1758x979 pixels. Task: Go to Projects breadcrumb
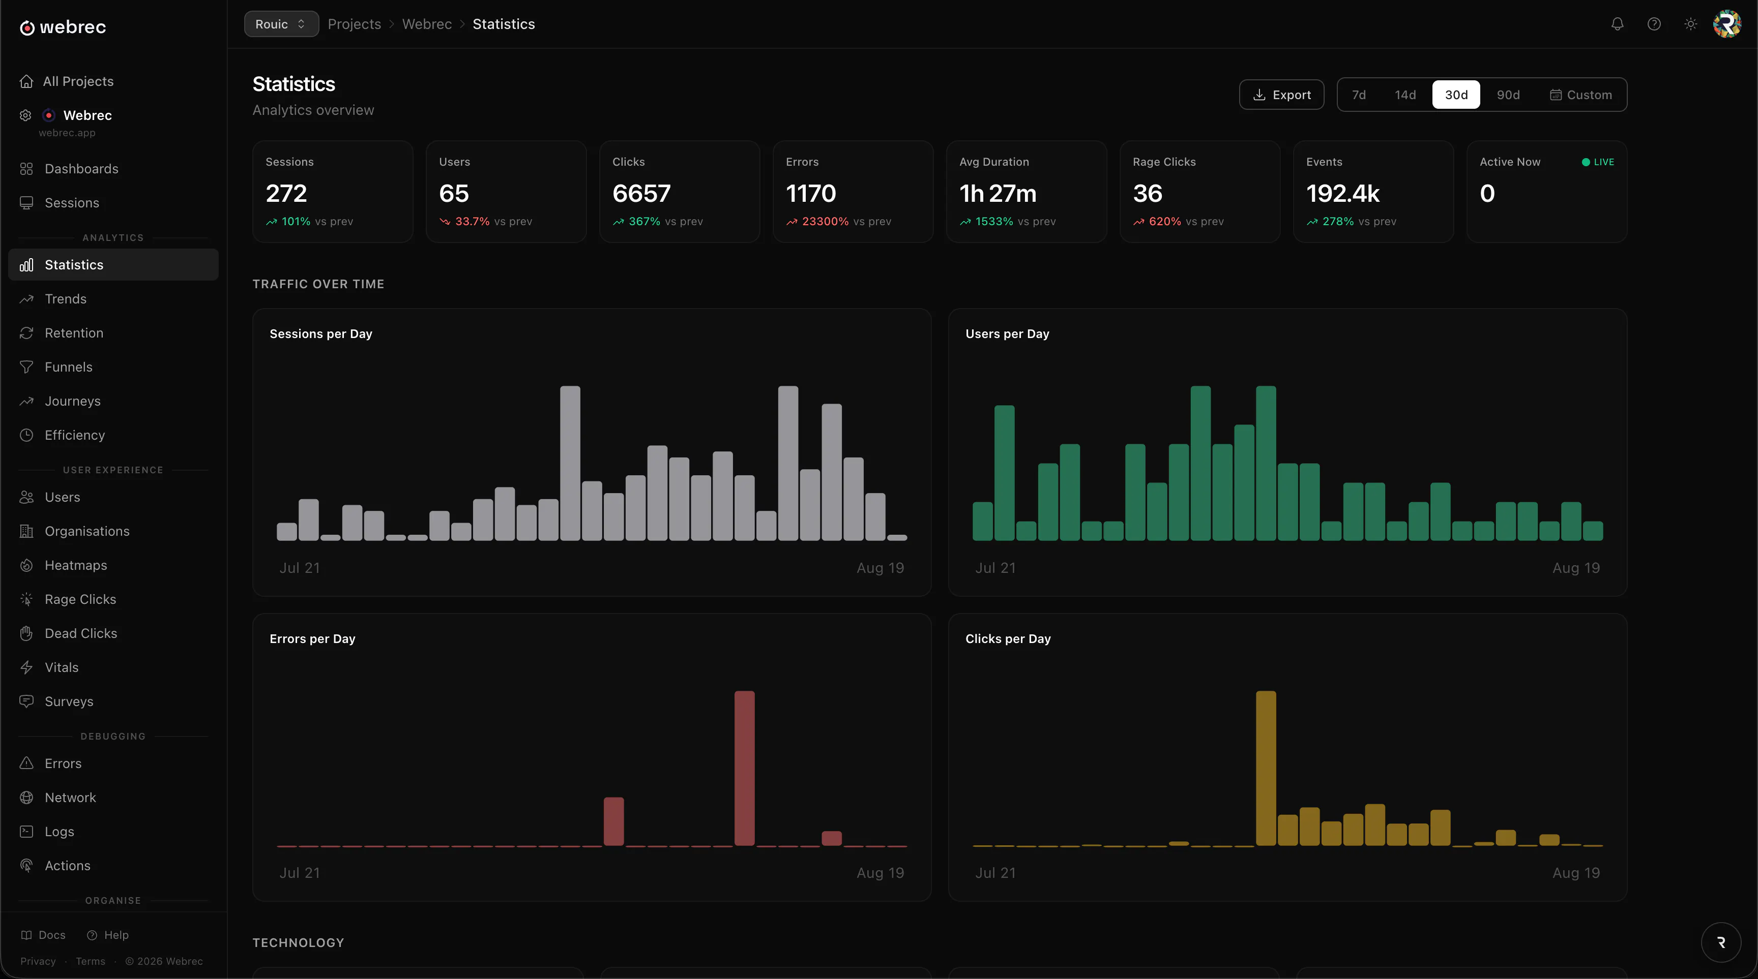(x=354, y=24)
